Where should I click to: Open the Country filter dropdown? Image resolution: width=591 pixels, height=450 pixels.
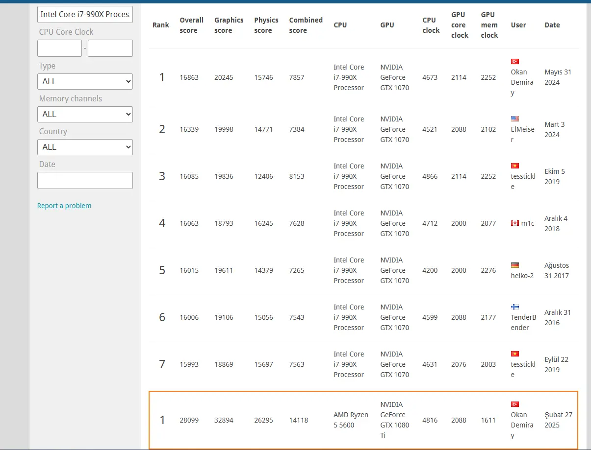click(85, 147)
